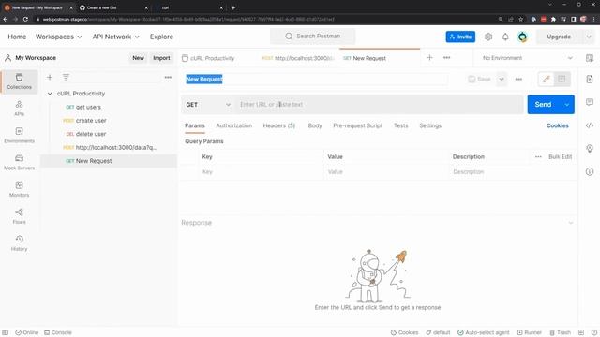Screen dimensions: 600x337
Task: Open the environment quick look icon
Action: coord(590,58)
